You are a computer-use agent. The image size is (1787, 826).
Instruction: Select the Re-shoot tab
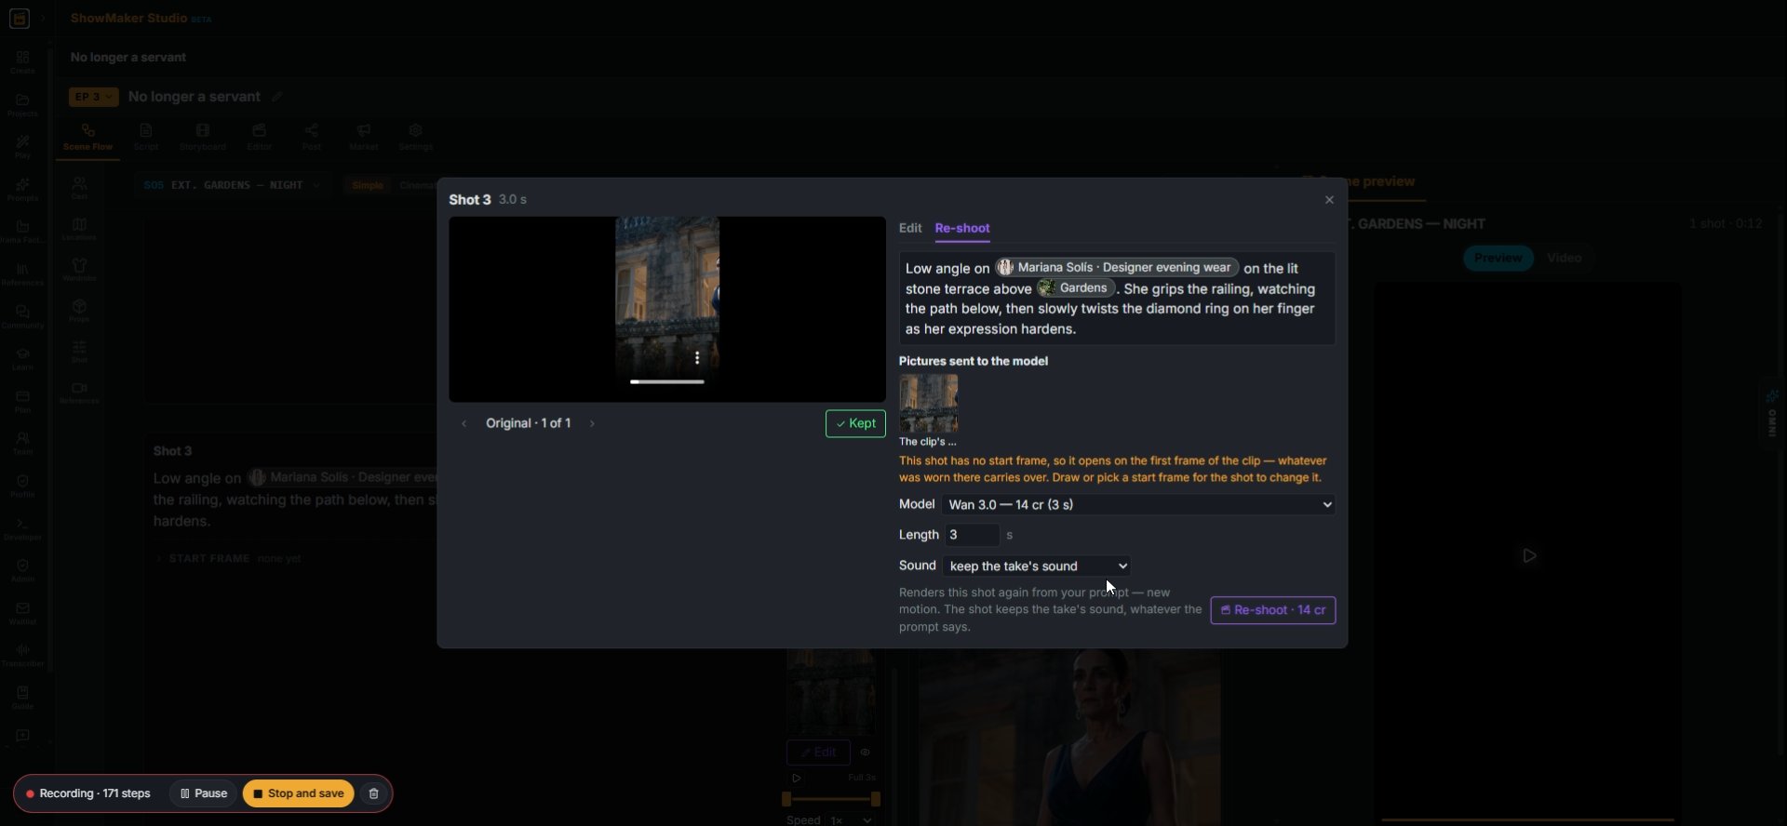[x=961, y=228]
